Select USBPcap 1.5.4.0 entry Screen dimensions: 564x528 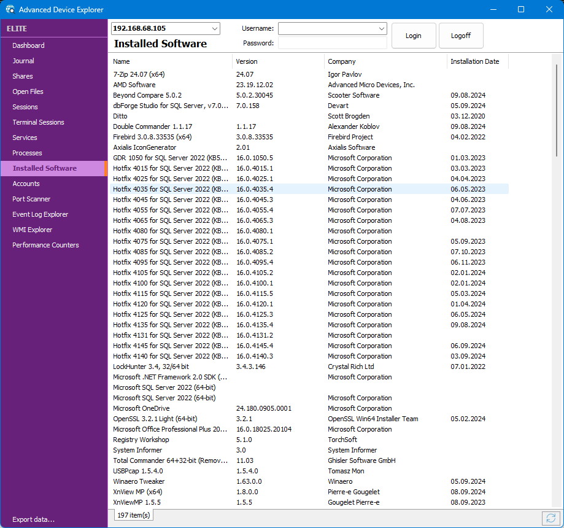pos(309,471)
